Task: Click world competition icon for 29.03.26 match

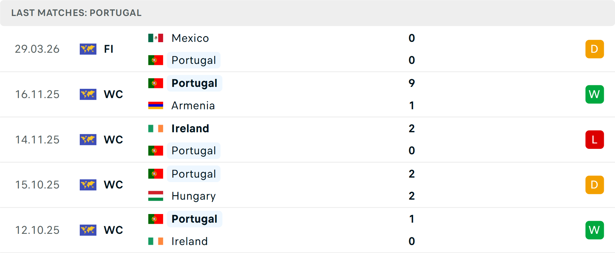Action: (88, 49)
